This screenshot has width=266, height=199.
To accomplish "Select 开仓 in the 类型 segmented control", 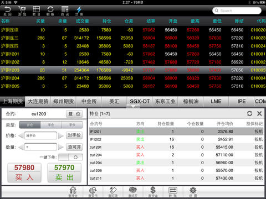I will click(x=30, y=125).
